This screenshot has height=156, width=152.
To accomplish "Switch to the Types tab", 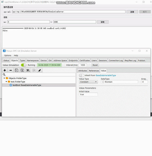I will (23, 60).
